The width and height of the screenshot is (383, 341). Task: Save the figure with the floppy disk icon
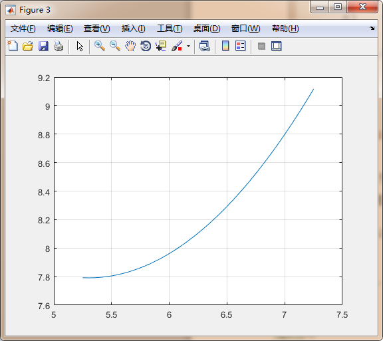(x=43, y=46)
